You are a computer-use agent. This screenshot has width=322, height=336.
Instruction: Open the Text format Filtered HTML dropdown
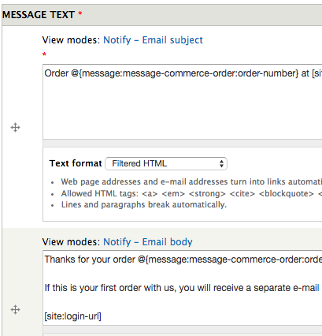166,163
